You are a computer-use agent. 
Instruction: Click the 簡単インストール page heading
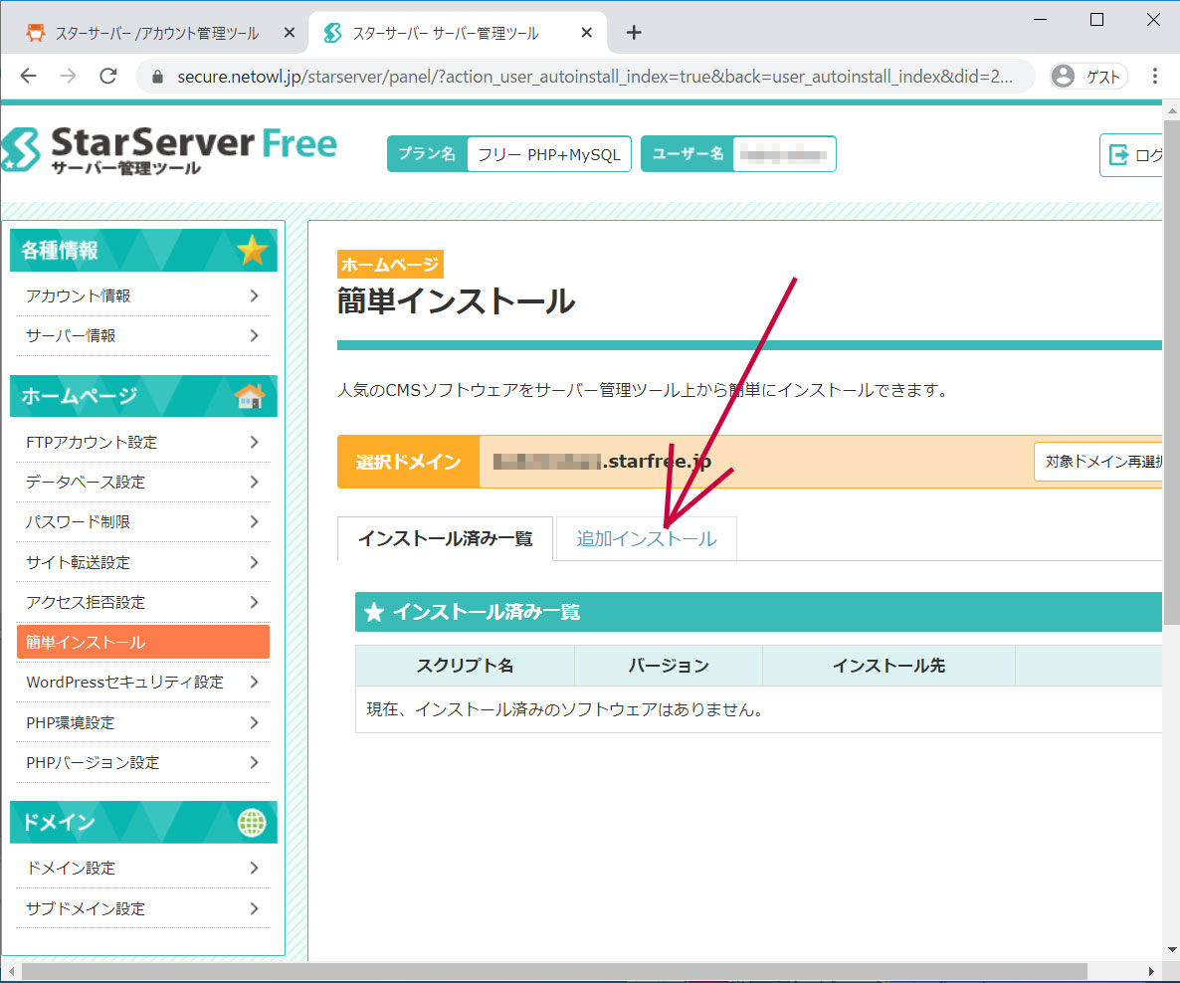(456, 301)
